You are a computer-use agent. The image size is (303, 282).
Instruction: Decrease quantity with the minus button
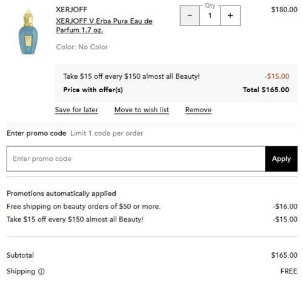pos(190,16)
